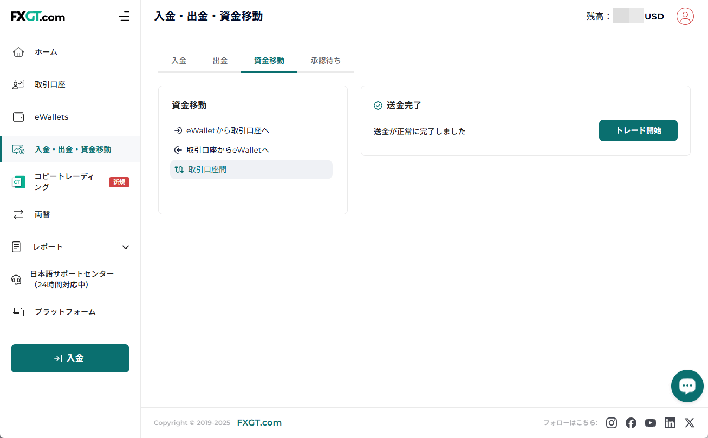
Task: Open the 承認待ち tab
Action: coord(326,61)
